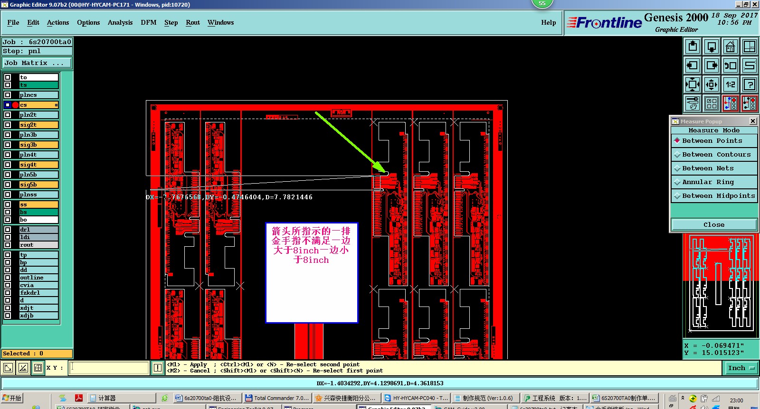This screenshot has height=409, width=760.
Task: Open the Edit menu
Action: tap(33, 22)
